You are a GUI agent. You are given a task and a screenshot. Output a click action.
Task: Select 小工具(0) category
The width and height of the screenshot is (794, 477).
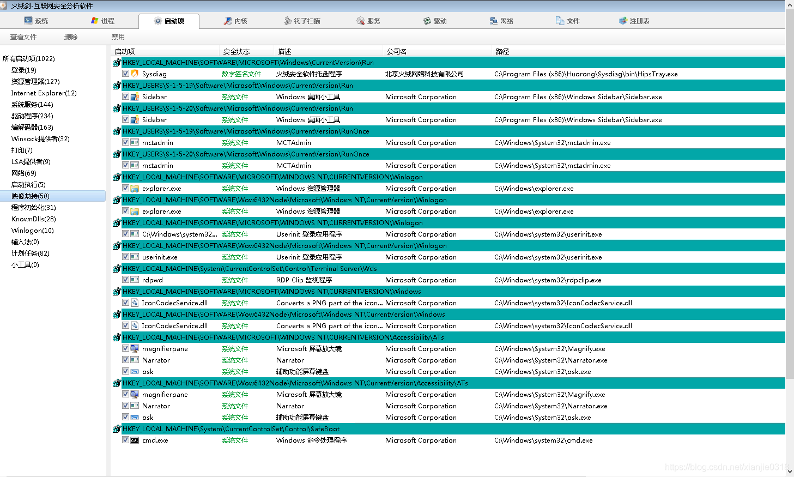[x=25, y=265]
